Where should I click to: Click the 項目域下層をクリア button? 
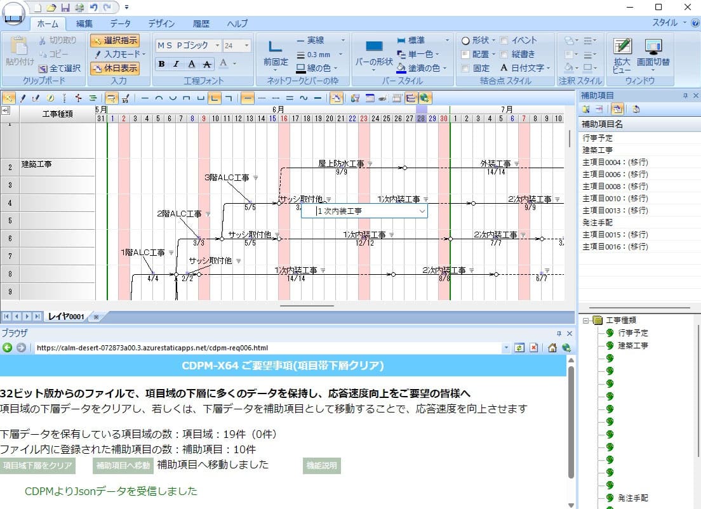(37, 466)
